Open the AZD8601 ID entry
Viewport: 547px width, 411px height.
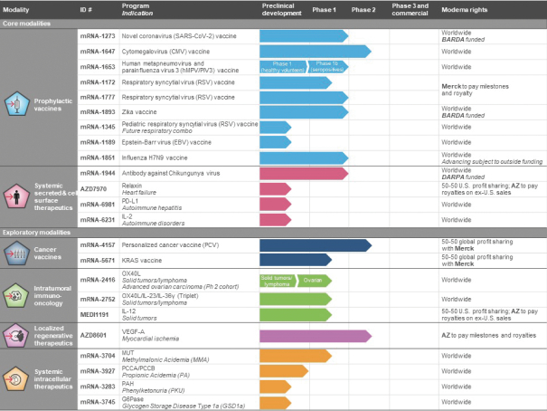tap(95, 333)
